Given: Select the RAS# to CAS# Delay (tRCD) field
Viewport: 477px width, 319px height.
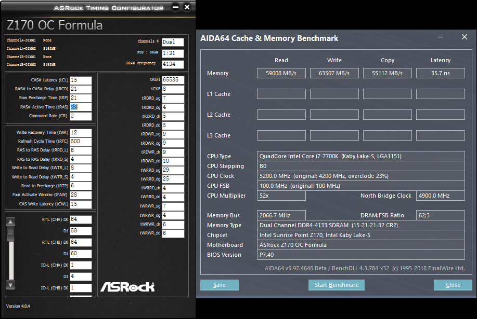Looking at the screenshot, I should [81, 89].
